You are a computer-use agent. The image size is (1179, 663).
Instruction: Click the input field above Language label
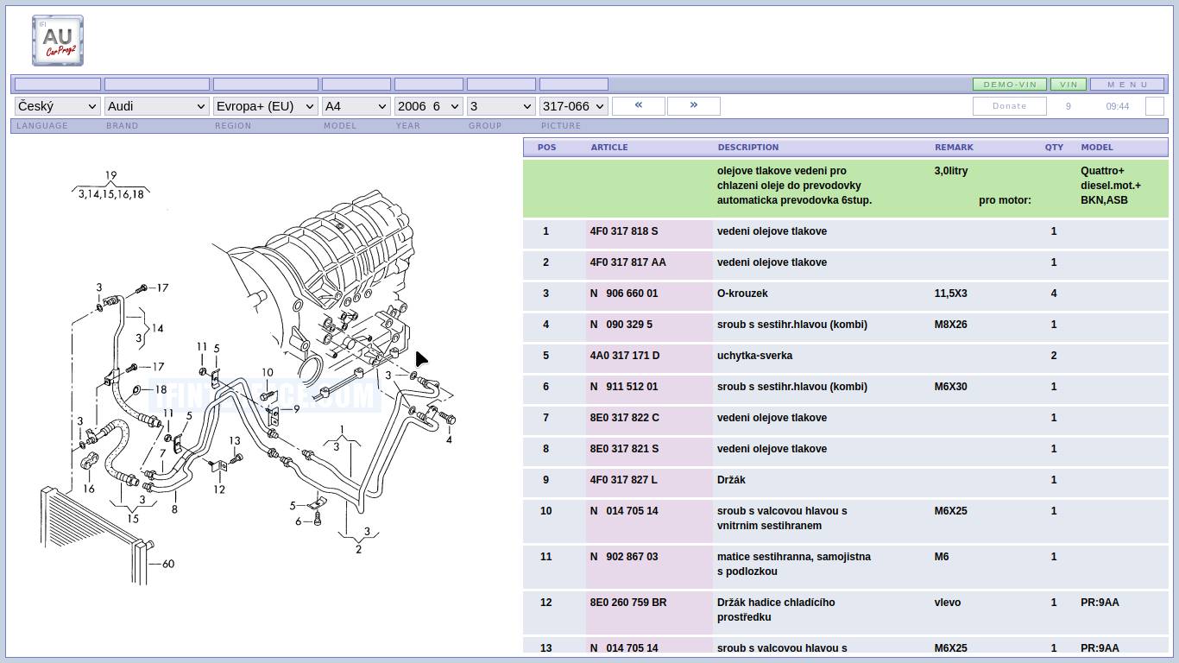(x=57, y=85)
